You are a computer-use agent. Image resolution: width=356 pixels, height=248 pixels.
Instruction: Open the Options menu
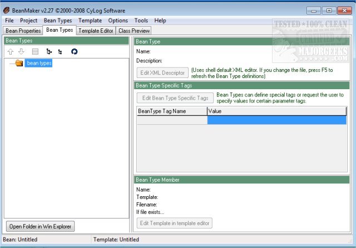click(x=118, y=21)
